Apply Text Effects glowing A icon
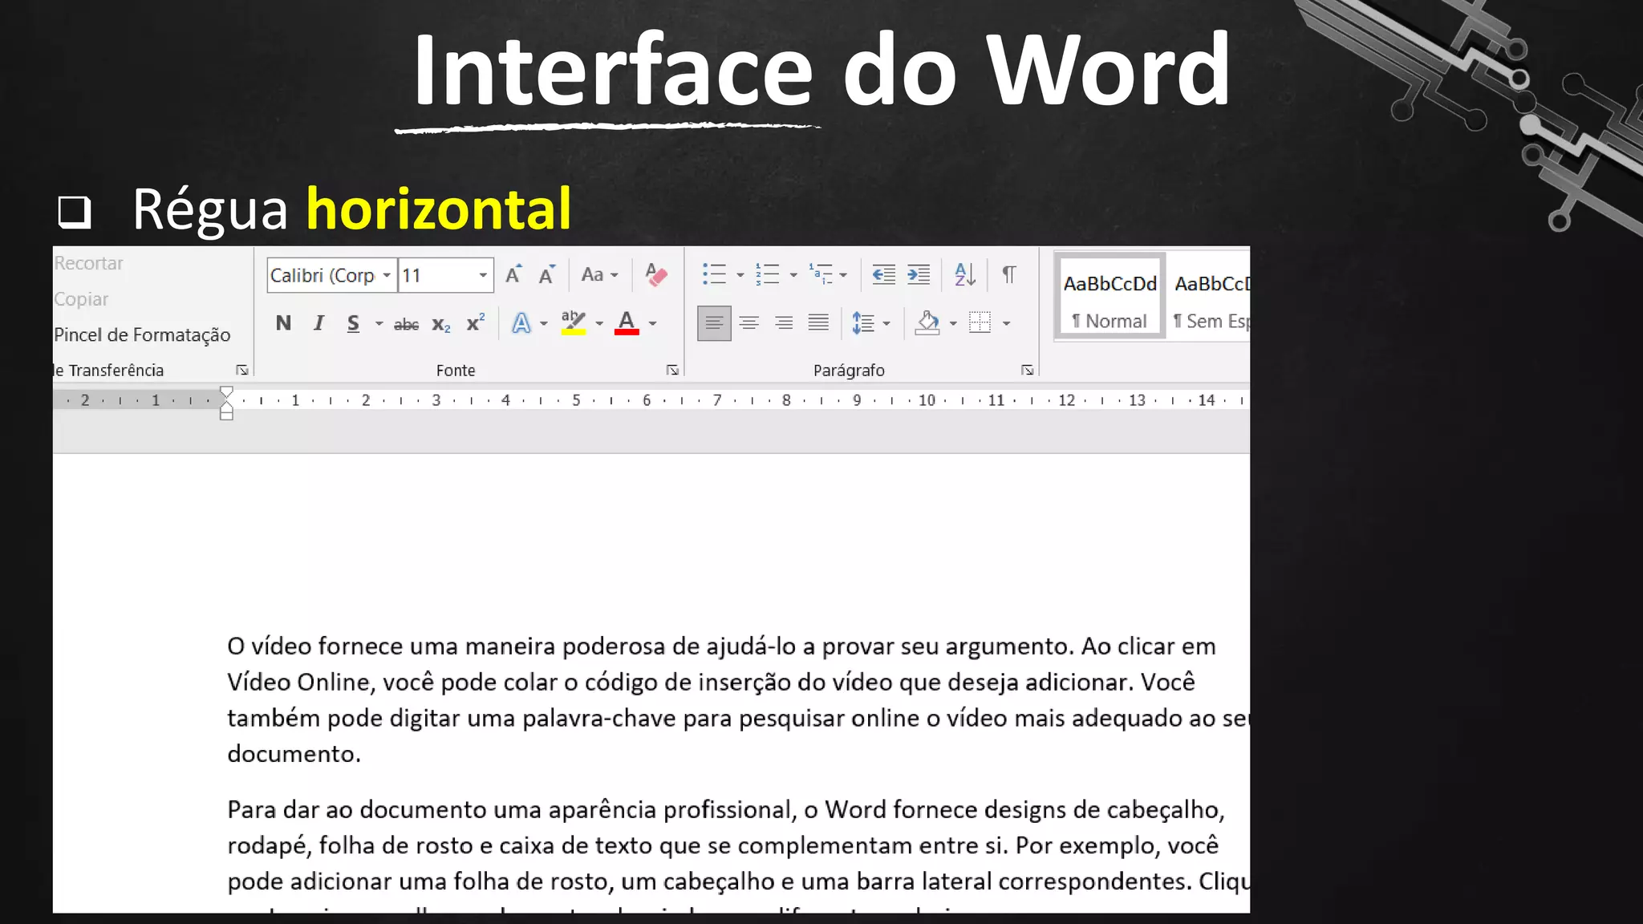Image resolution: width=1643 pixels, height=924 pixels. [521, 323]
